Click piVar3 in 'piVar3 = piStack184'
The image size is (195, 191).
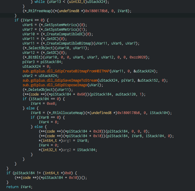[29, 62]
